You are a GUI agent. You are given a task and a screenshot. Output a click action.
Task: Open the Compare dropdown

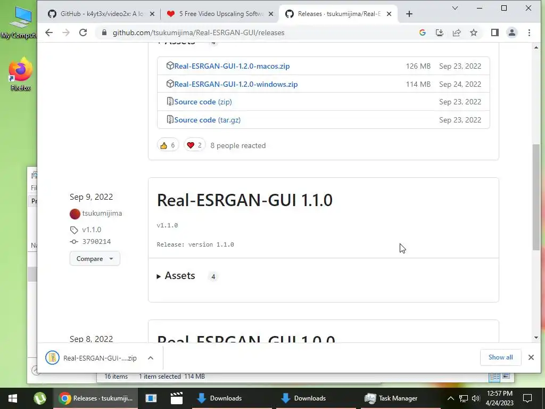click(95, 259)
